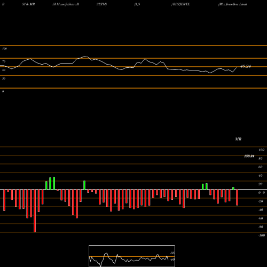Screen dimensions: 267x267
Task: Open the mini overview chart thumbnail at bottom
Action: point(132,256)
